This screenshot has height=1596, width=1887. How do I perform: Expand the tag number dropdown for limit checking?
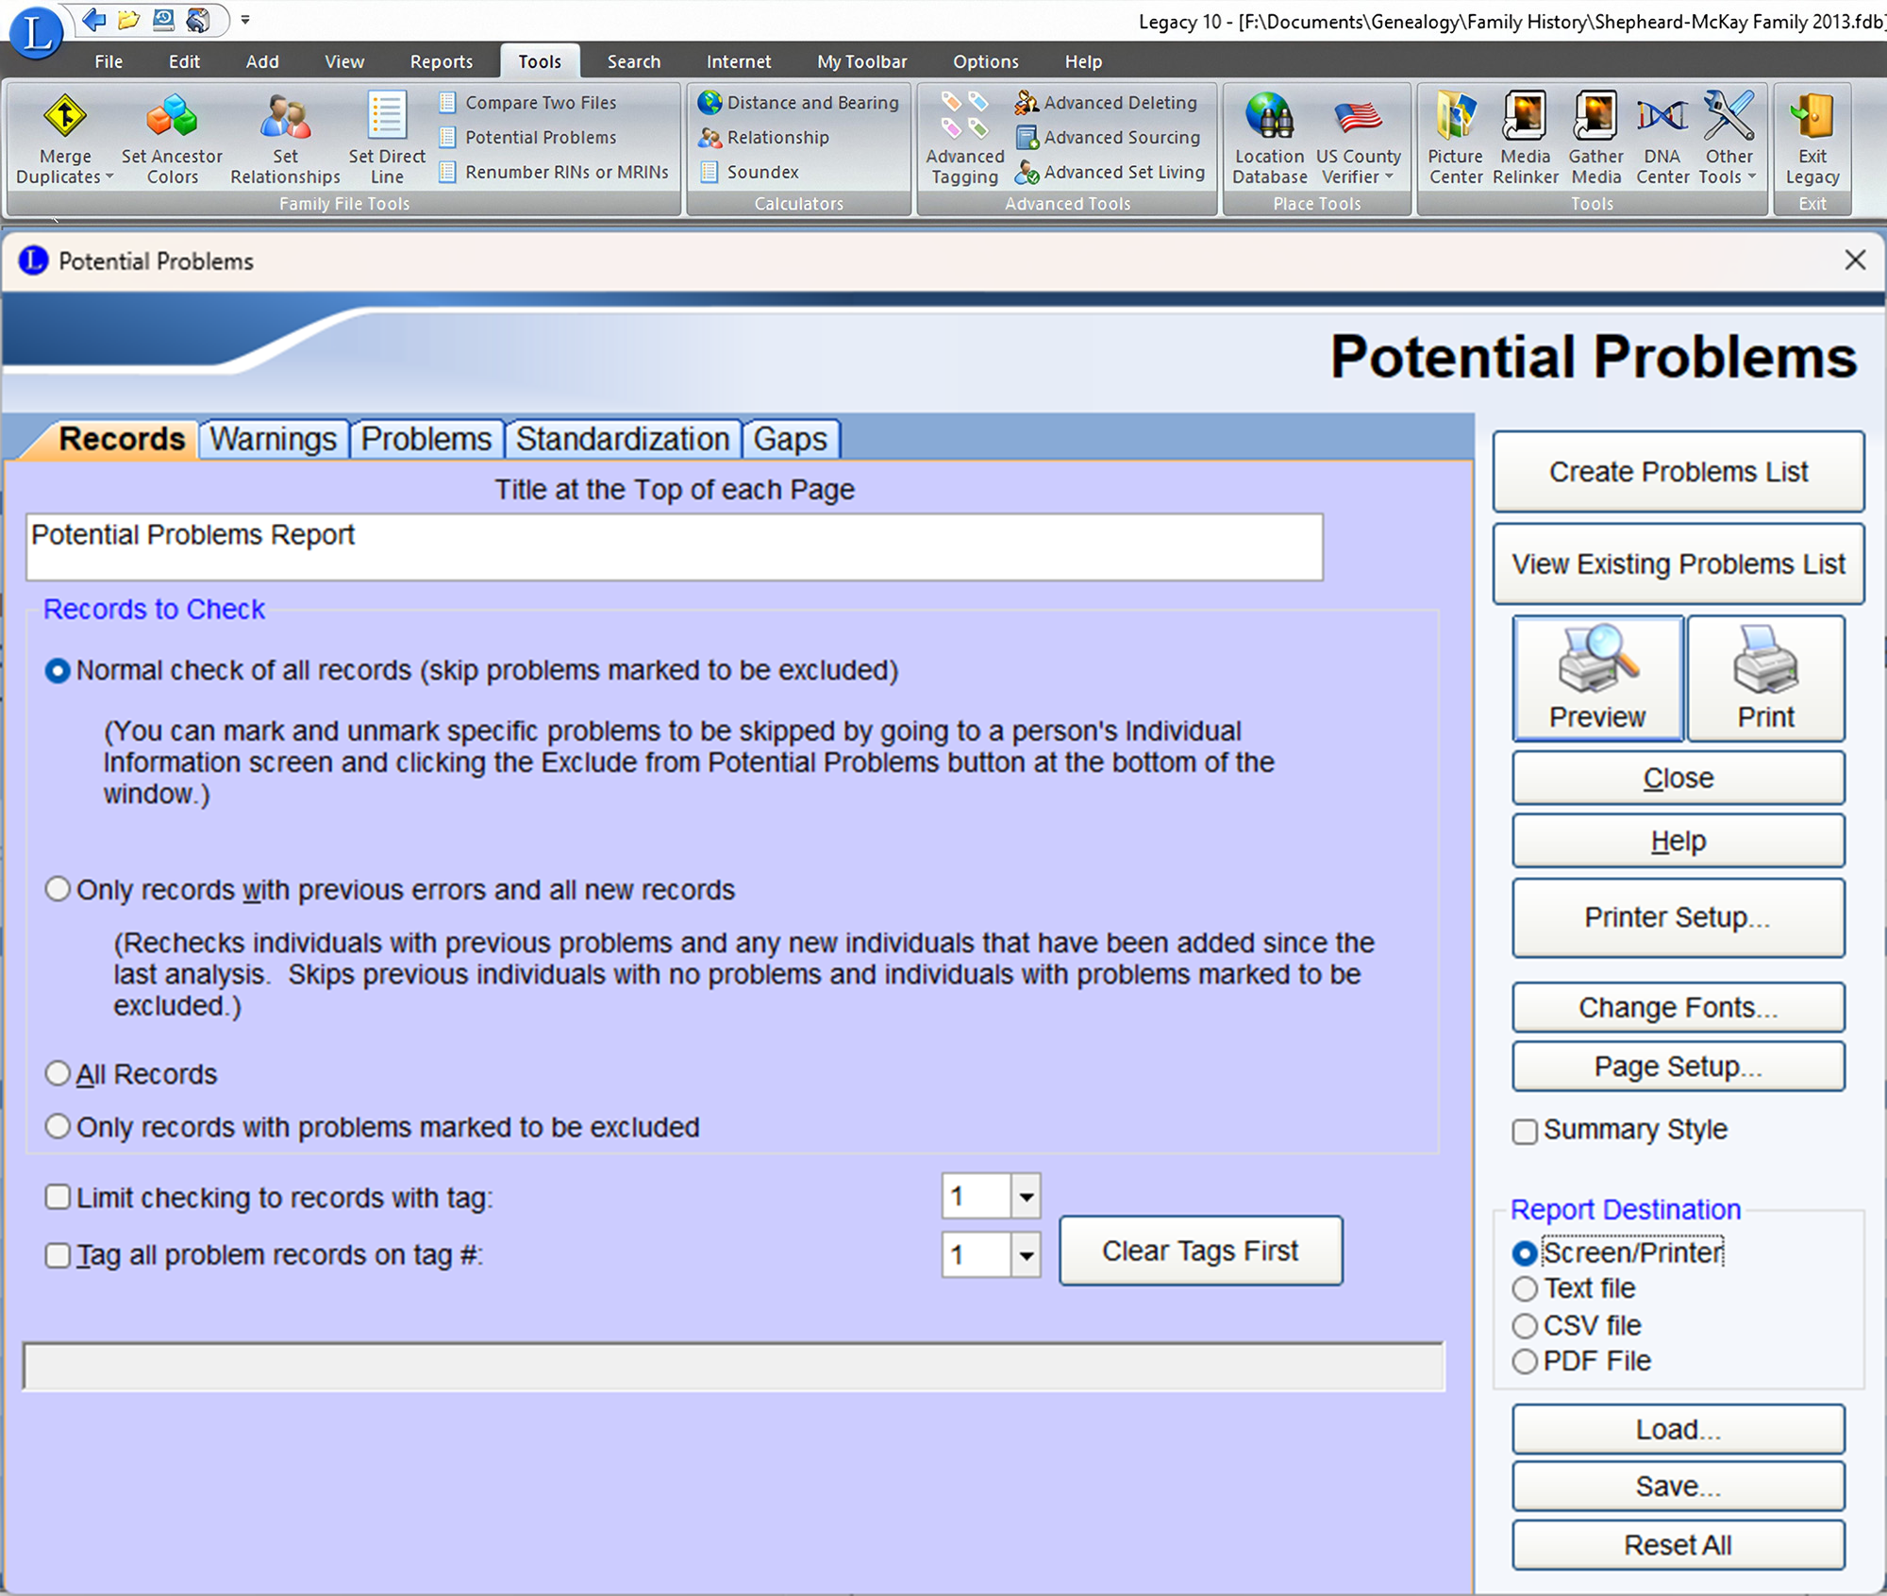[1026, 1198]
